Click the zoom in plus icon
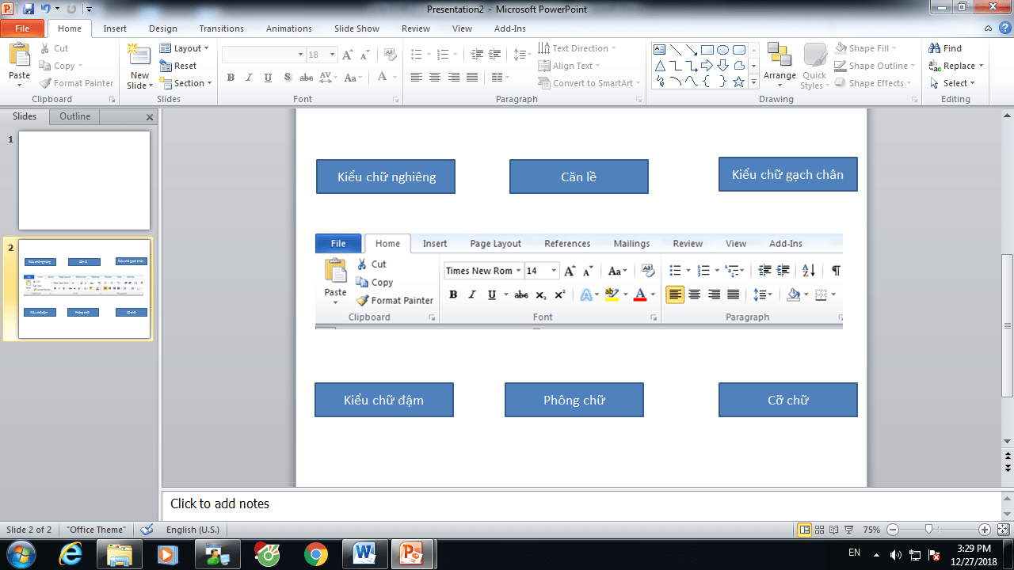This screenshot has width=1014, height=570. tap(985, 530)
